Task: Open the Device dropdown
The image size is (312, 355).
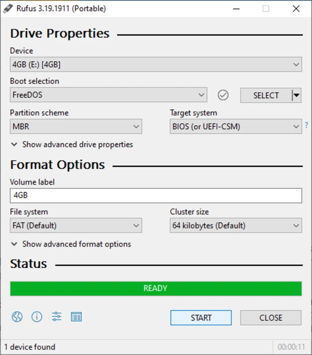Action: tap(156, 64)
